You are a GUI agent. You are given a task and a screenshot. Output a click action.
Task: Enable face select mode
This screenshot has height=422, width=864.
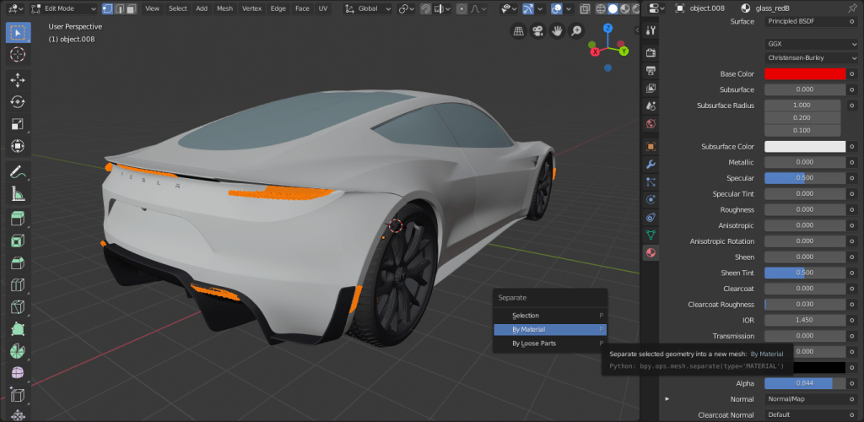pyautogui.click(x=132, y=8)
